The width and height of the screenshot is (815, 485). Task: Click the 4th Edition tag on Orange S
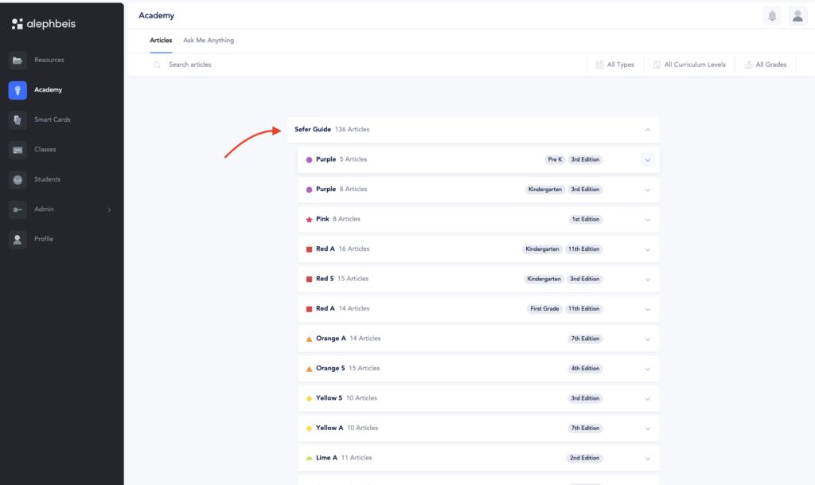(585, 369)
